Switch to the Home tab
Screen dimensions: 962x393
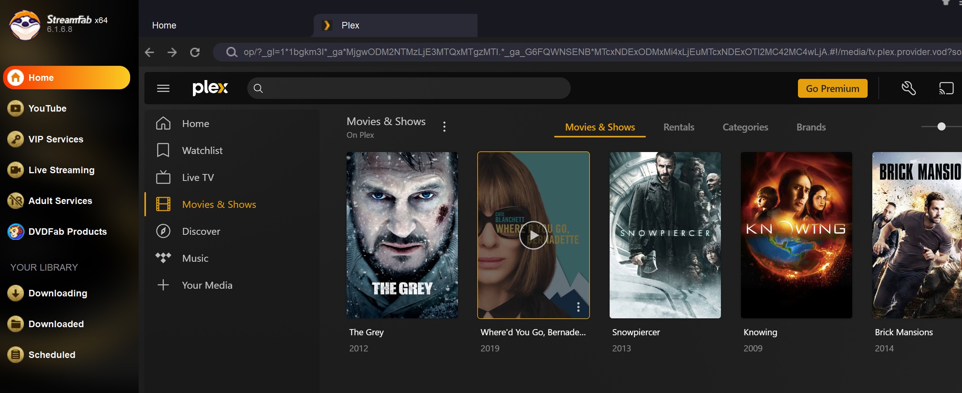(x=164, y=25)
